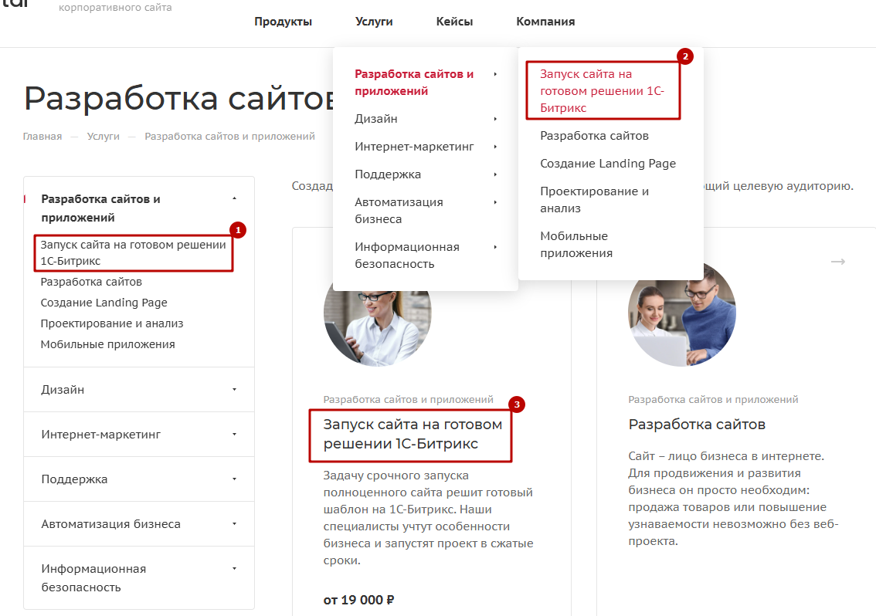Open sidebar heading Поддержка

74,479
